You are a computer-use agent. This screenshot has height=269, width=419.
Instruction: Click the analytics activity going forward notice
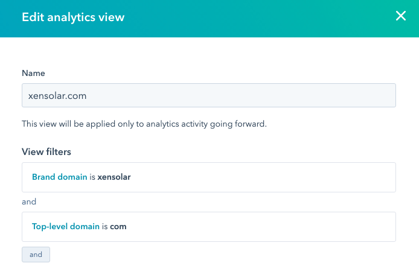(x=144, y=124)
